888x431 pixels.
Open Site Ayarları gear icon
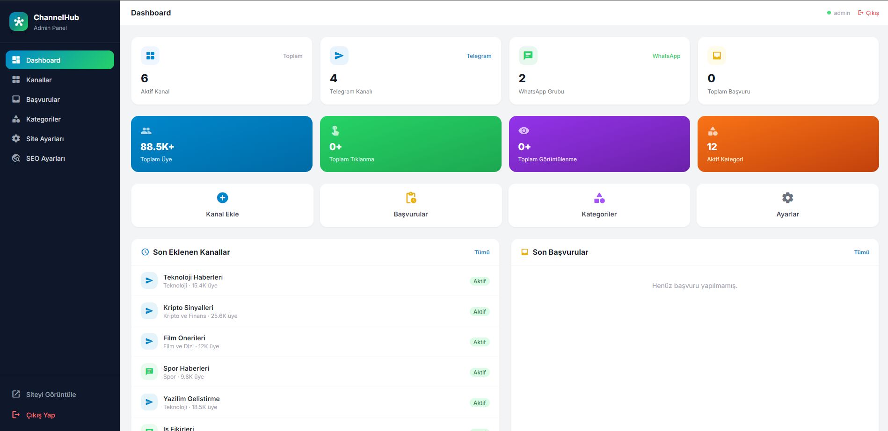(16, 139)
